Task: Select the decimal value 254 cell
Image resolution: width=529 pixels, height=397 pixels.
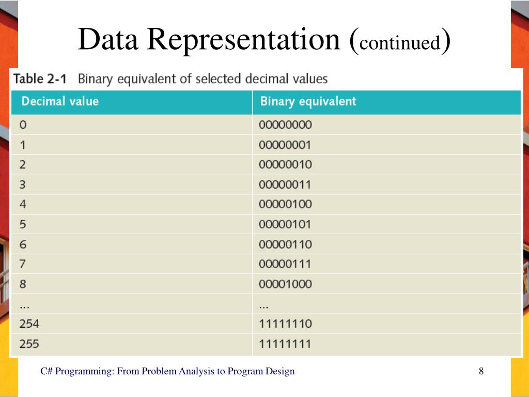Action: (132, 324)
